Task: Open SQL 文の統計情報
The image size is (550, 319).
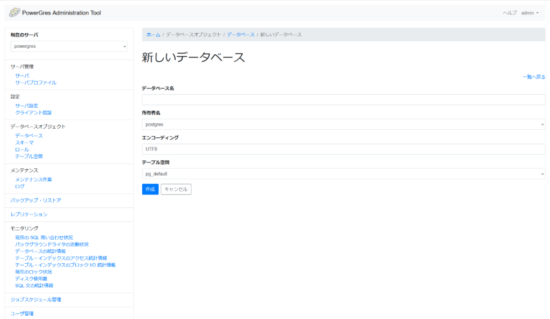Action: click(x=34, y=286)
